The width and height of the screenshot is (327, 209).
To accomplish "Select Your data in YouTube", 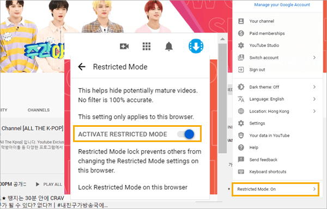I will 278,136.
